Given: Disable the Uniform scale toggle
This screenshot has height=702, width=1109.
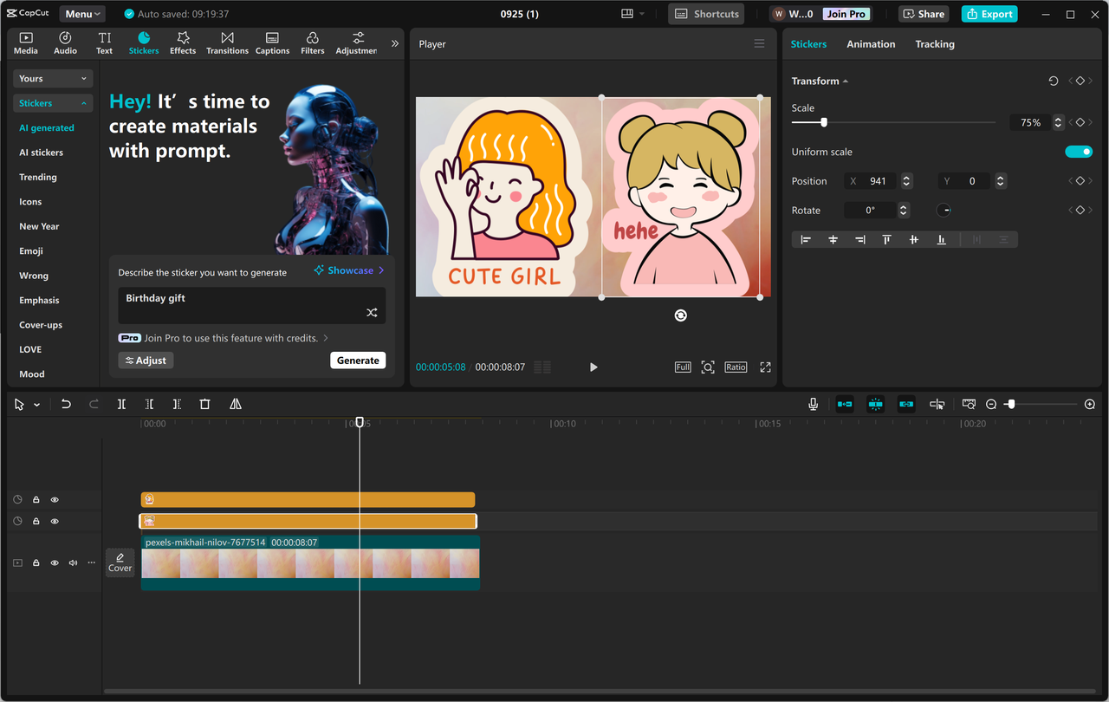Looking at the screenshot, I should (1078, 151).
